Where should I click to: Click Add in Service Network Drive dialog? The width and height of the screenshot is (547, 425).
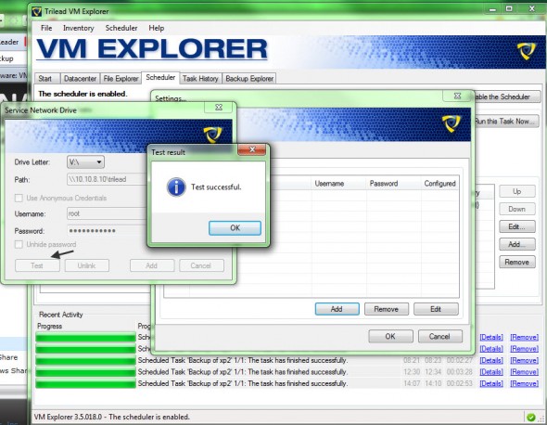click(152, 265)
